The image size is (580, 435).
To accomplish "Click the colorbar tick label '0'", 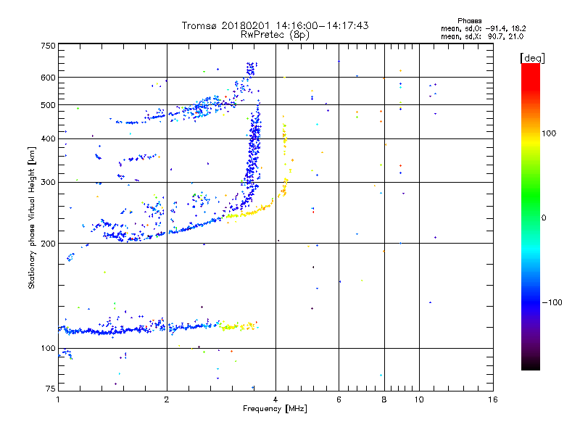I will click(544, 218).
